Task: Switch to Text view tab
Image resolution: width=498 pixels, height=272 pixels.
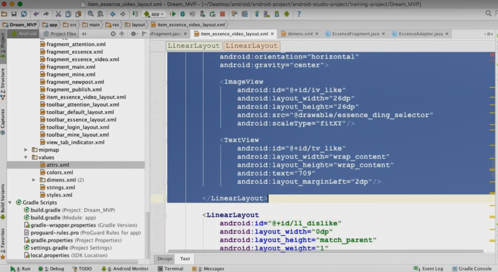Action: point(185,259)
